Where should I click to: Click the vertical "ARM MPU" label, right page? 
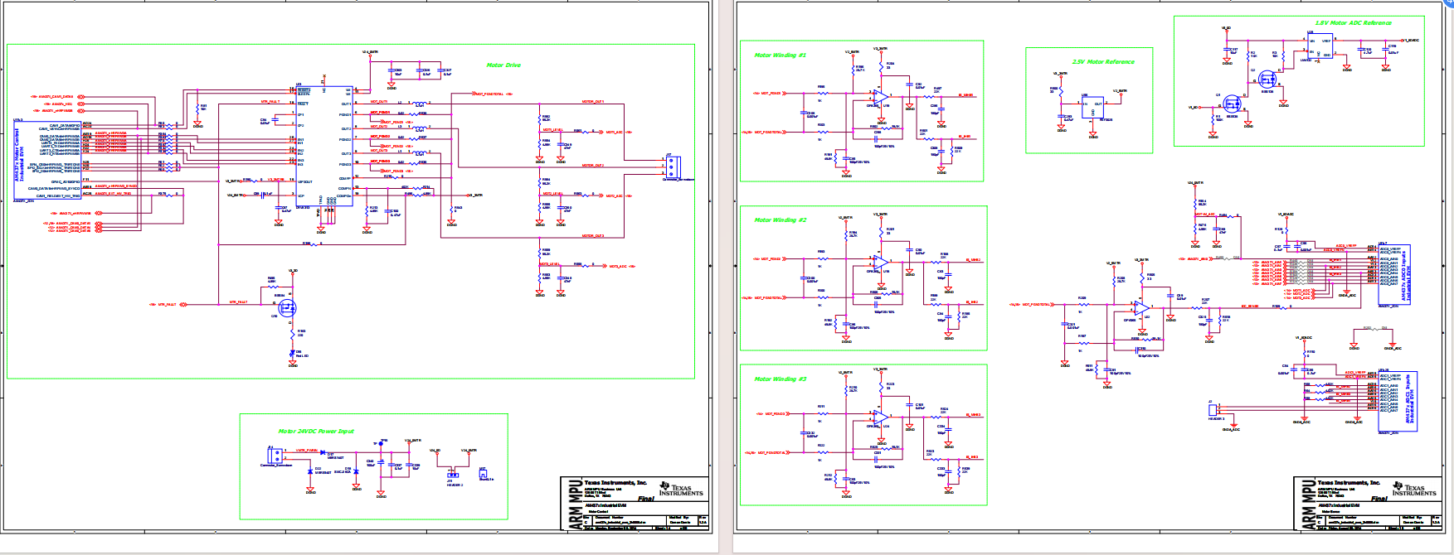[x=1309, y=504]
